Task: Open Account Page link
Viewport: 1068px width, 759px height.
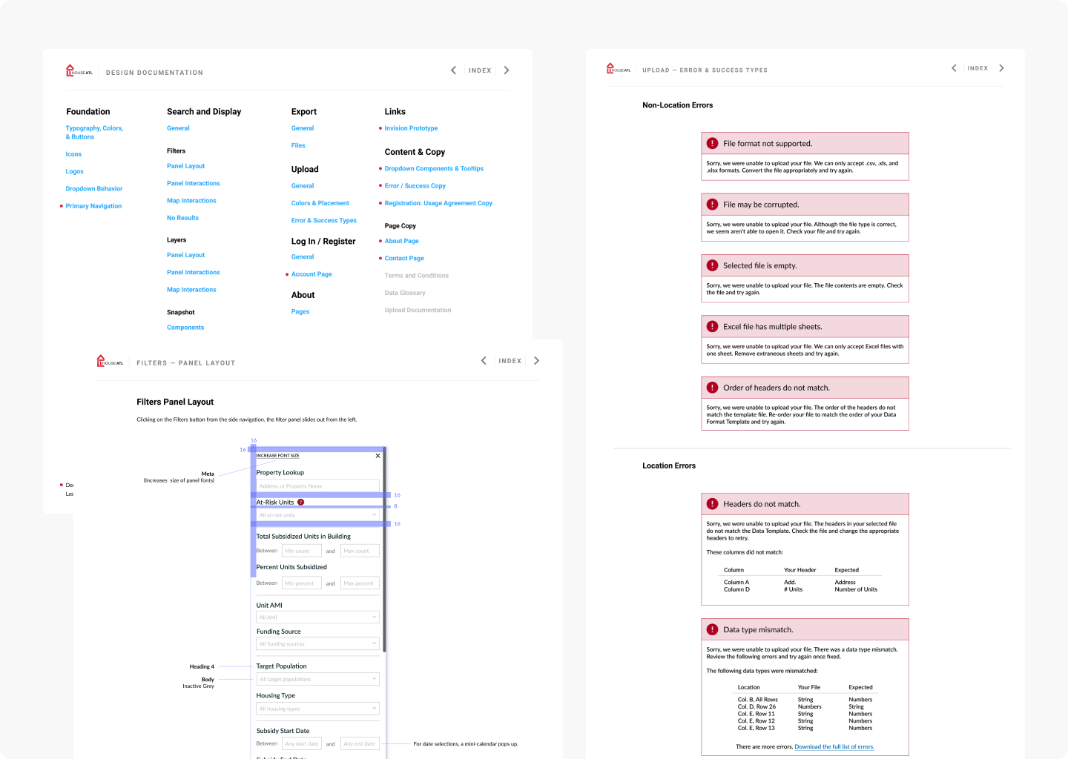Action: tap(311, 274)
